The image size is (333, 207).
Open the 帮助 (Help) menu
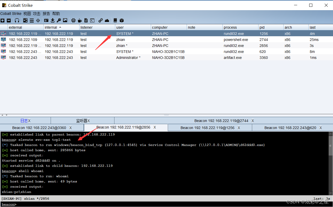[56, 14]
